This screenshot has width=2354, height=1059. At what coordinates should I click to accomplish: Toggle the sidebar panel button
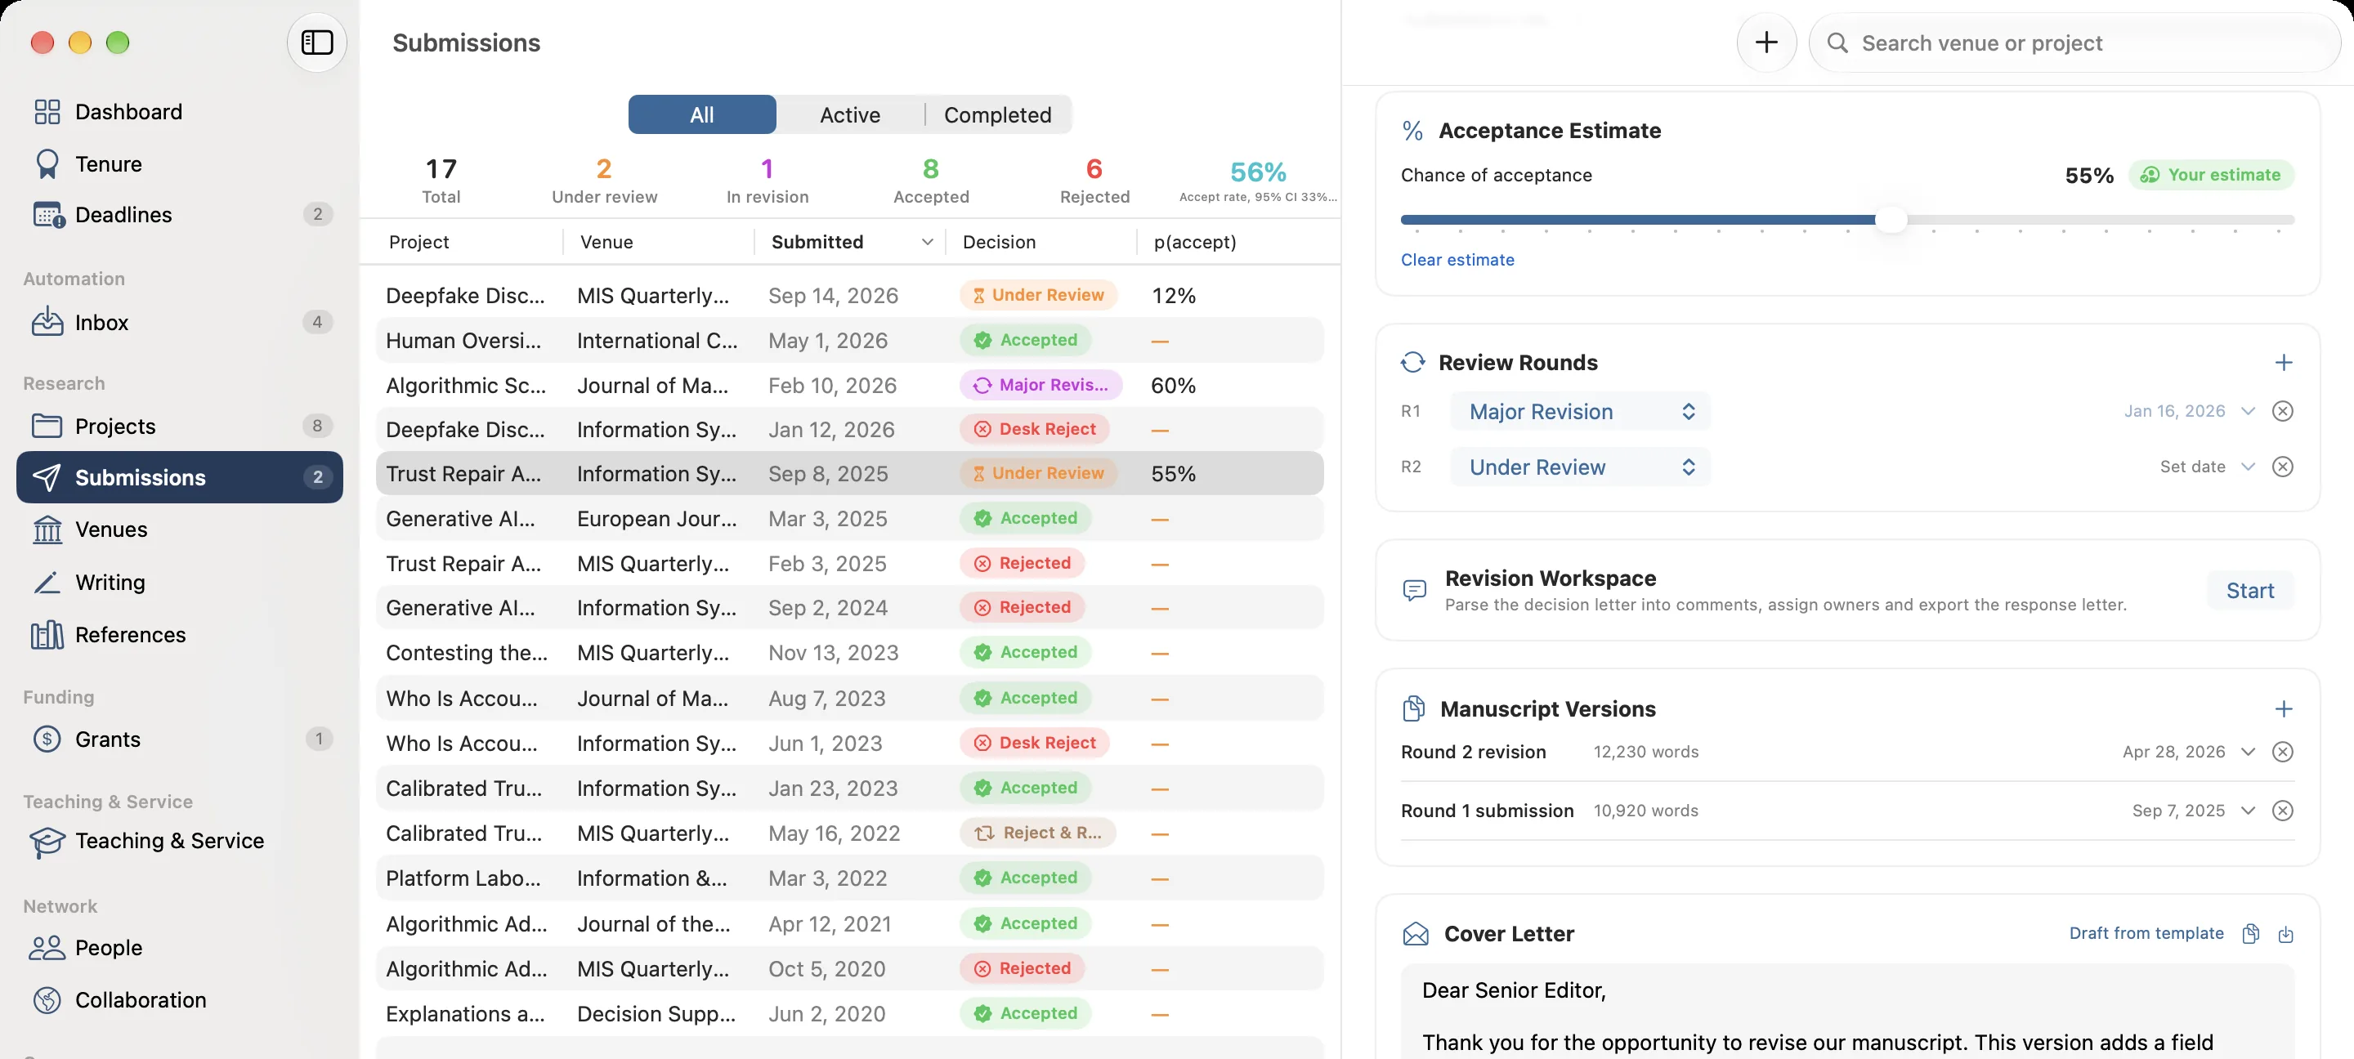tap(317, 42)
